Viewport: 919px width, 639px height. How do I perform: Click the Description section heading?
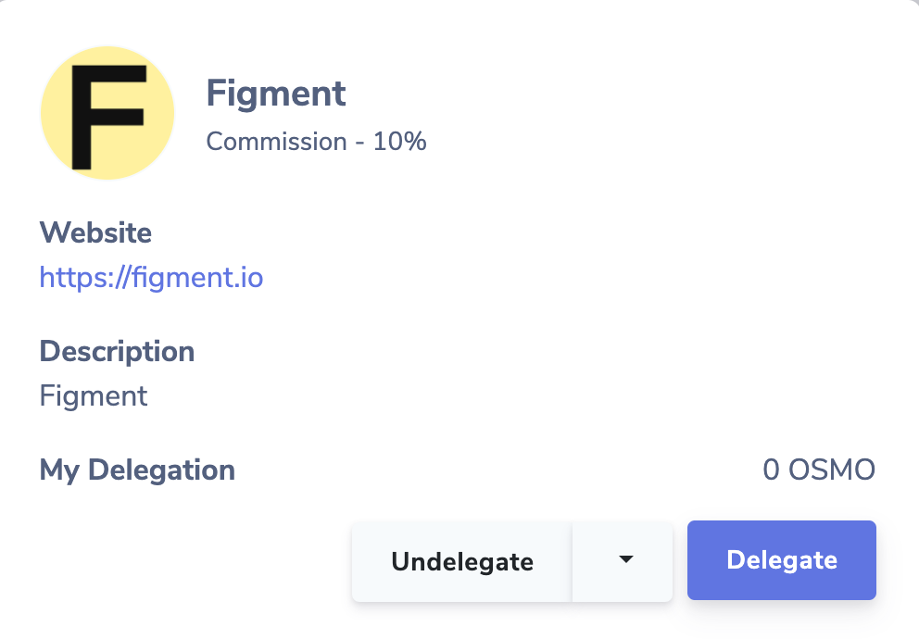pyautogui.click(x=117, y=351)
